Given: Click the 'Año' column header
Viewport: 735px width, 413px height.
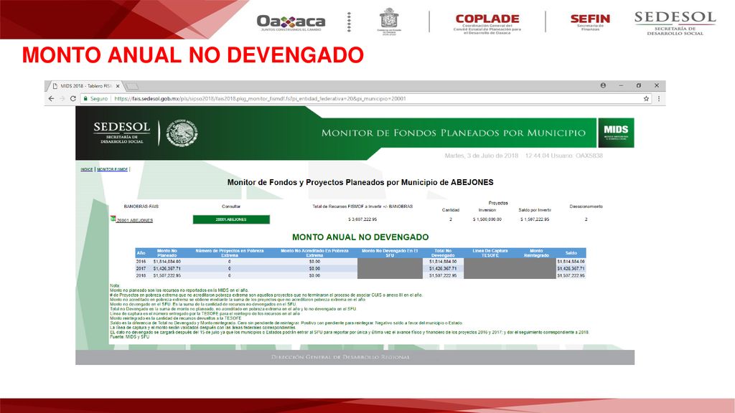Looking at the screenshot, I should (141, 253).
